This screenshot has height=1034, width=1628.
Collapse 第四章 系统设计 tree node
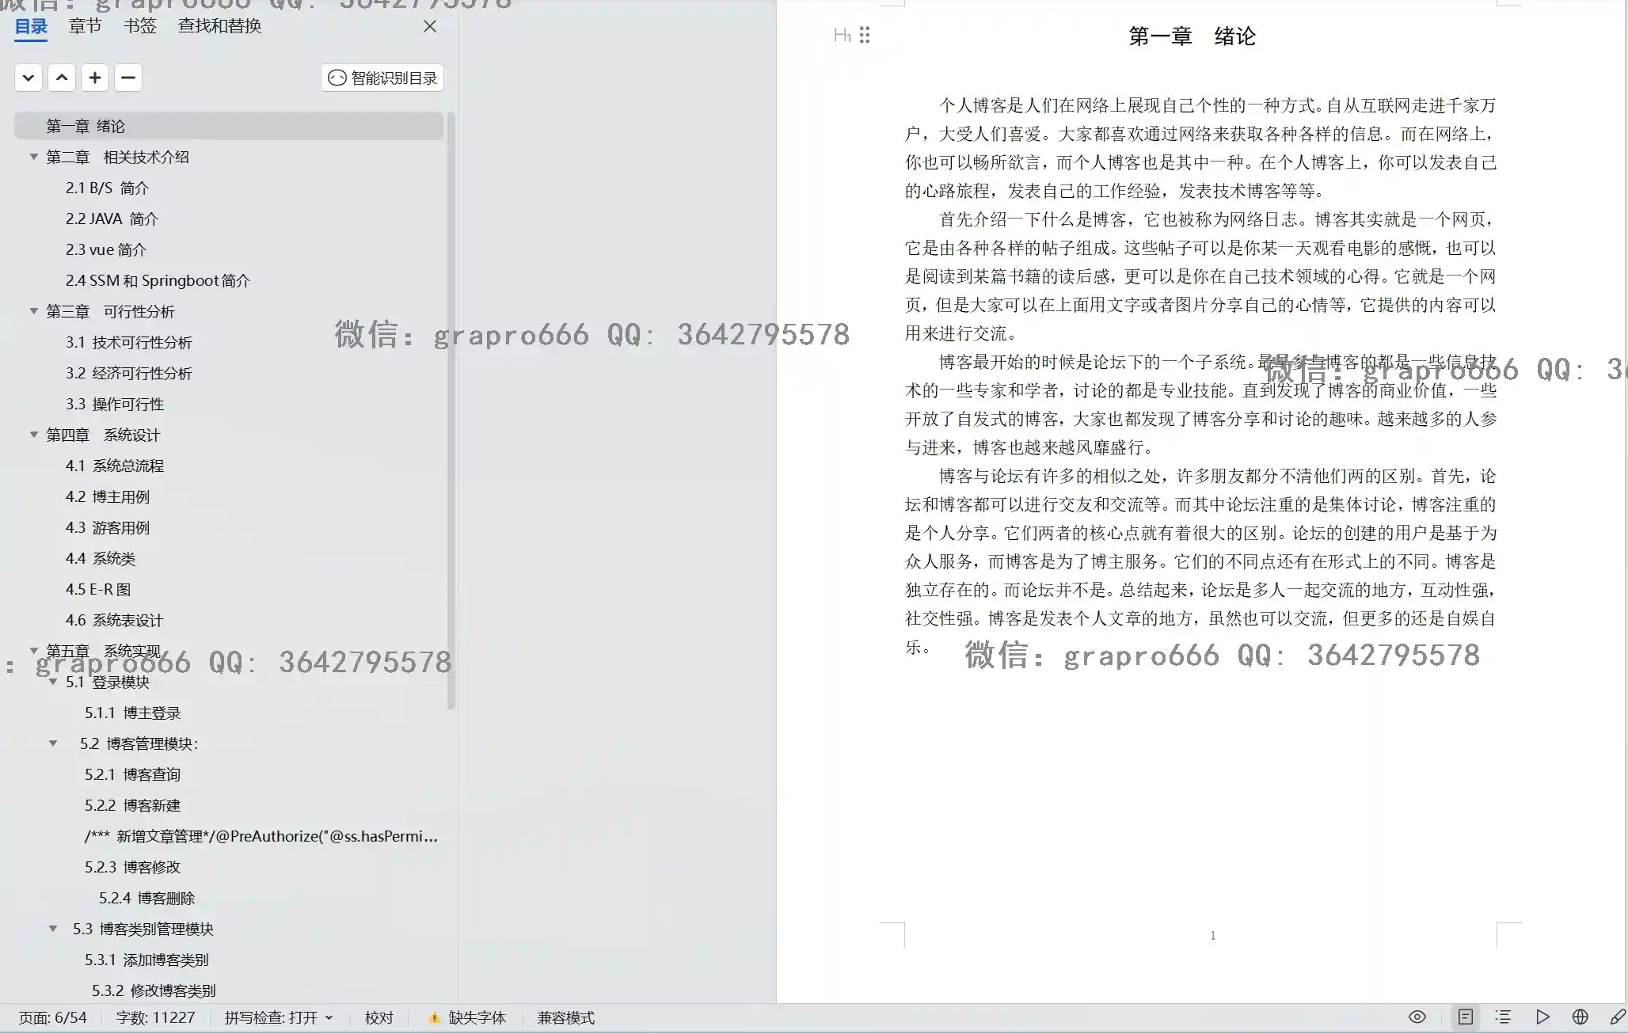(x=34, y=435)
